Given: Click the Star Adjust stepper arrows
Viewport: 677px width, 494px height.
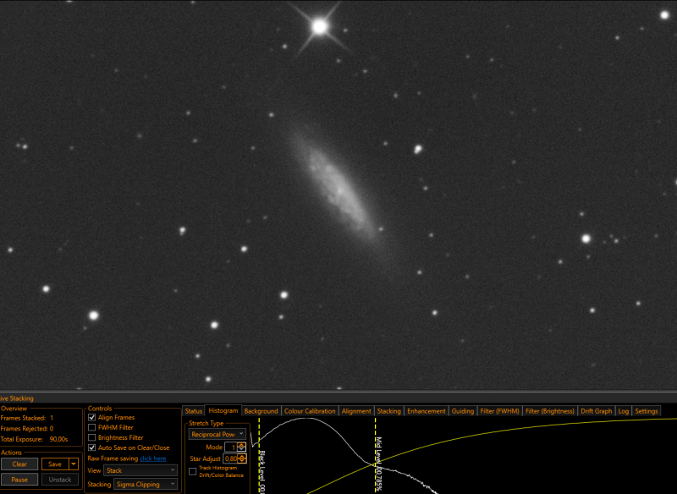Looking at the screenshot, I should (x=242, y=458).
